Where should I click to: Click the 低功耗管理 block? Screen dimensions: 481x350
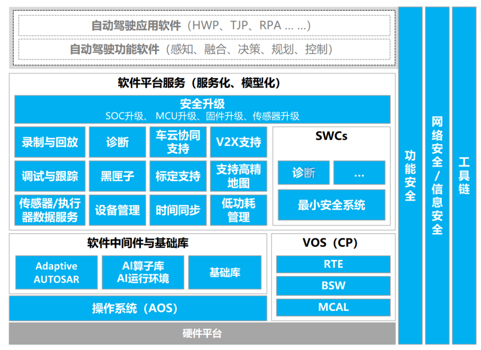[239, 210]
